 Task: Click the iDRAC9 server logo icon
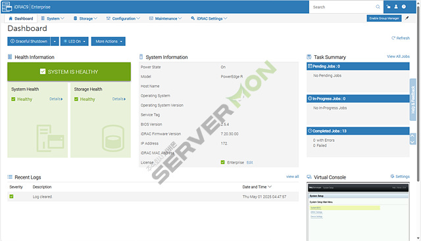pos(7,7)
